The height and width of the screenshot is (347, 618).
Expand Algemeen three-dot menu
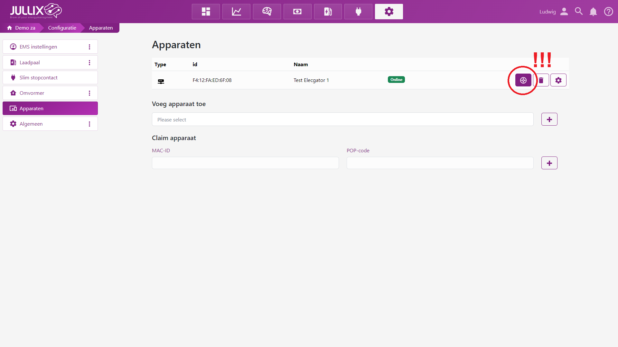[x=89, y=124]
